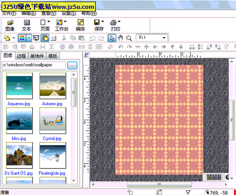
Task: Select the Autumn.jpg thumbnail
Action: coord(52,86)
